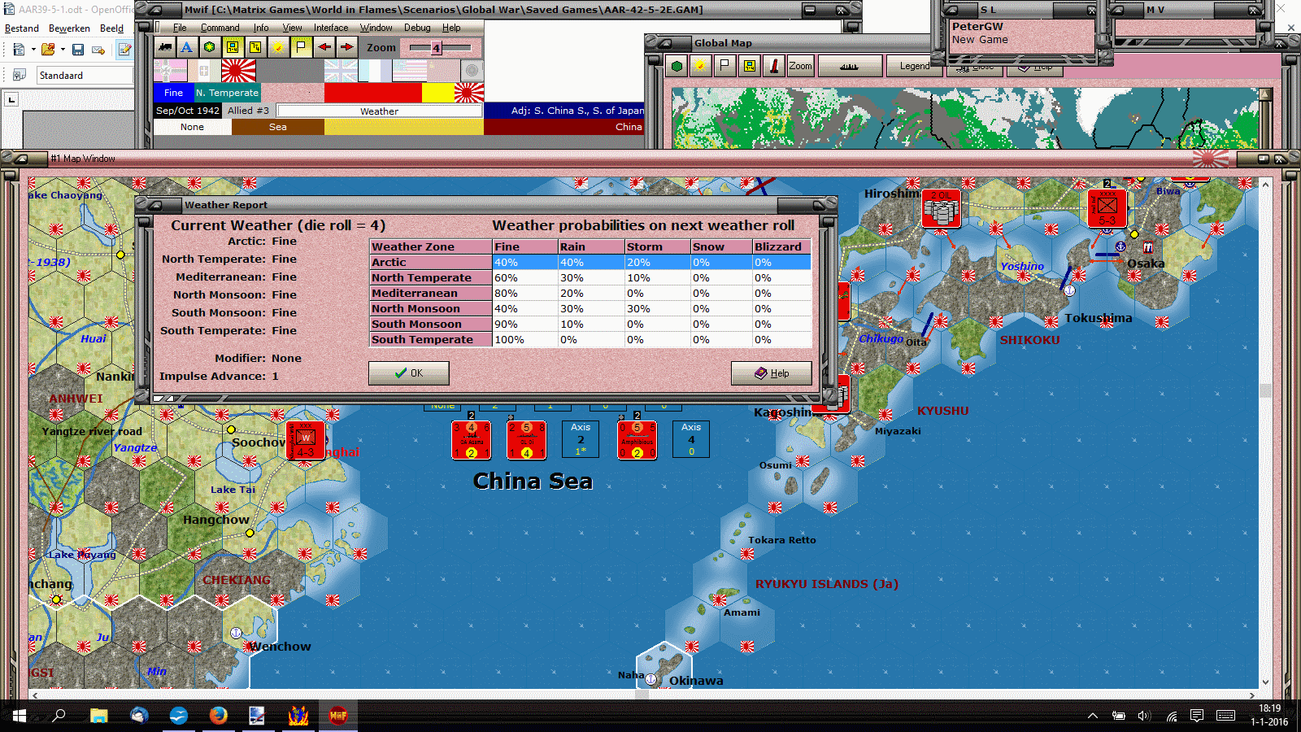Click the Mediterranean weather zone row
The width and height of the screenshot is (1301, 732).
tap(590, 294)
